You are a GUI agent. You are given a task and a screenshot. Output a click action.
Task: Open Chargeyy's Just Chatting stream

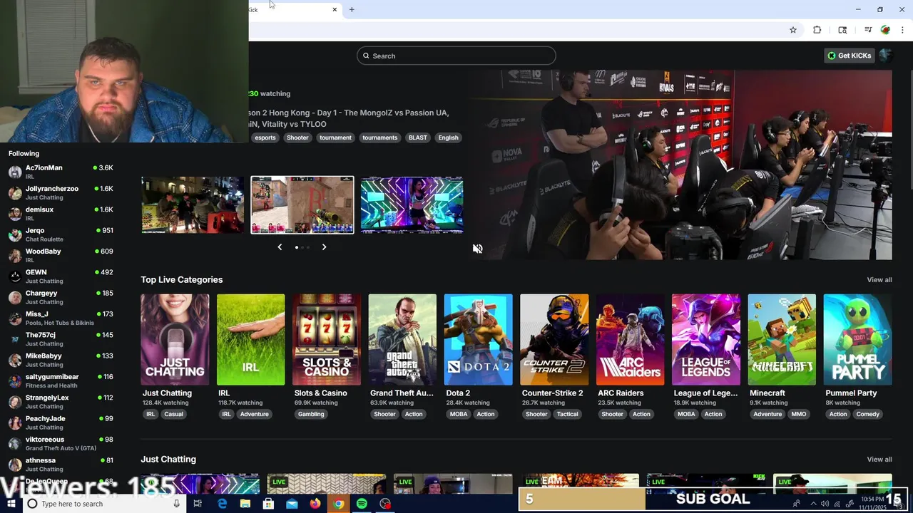(61, 297)
